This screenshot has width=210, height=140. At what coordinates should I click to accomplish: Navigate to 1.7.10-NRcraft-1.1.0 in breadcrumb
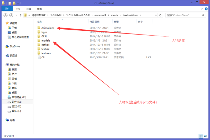tap(78, 15)
